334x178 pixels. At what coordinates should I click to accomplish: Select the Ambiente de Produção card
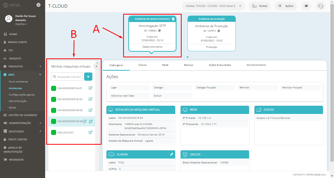[x=212, y=33]
